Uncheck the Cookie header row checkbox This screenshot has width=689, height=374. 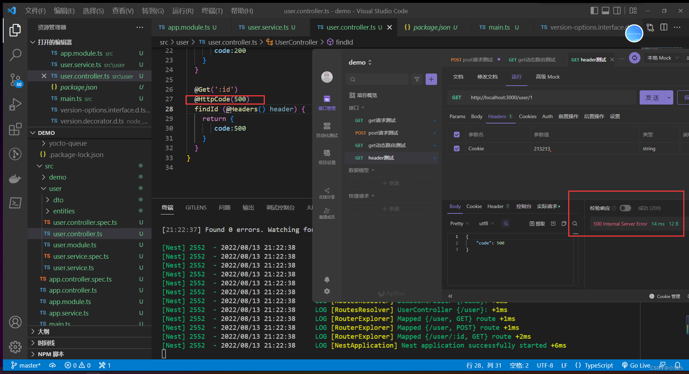coord(456,148)
